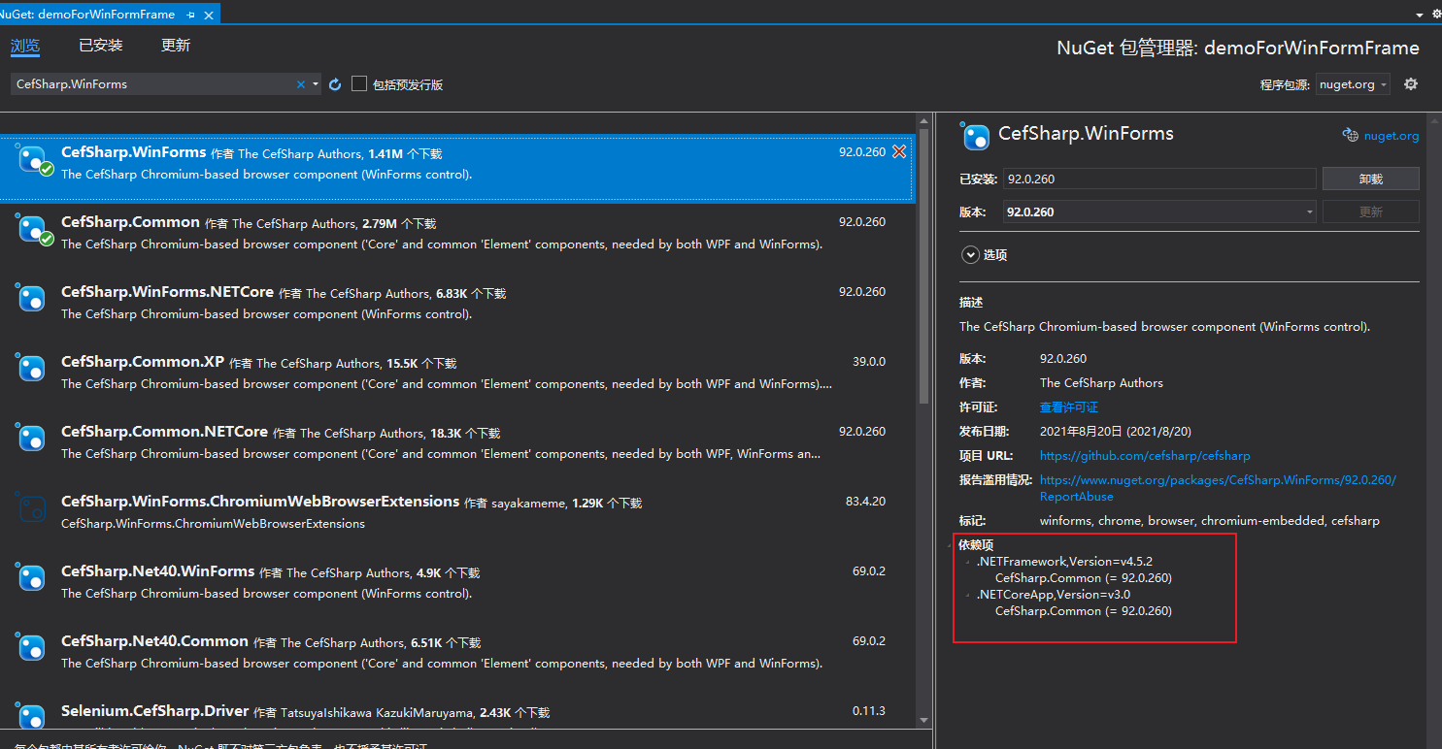Viewport: 1442px width, 749px height.
Task: Open the 版本 92.0.260 dropdown
Action: [1159, 212]
